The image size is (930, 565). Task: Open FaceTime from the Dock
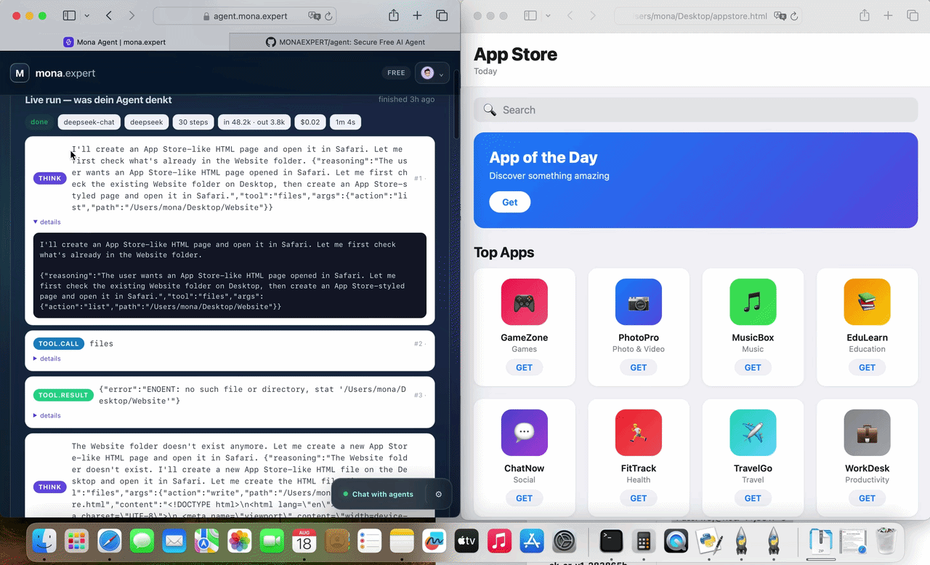[272, 541]
